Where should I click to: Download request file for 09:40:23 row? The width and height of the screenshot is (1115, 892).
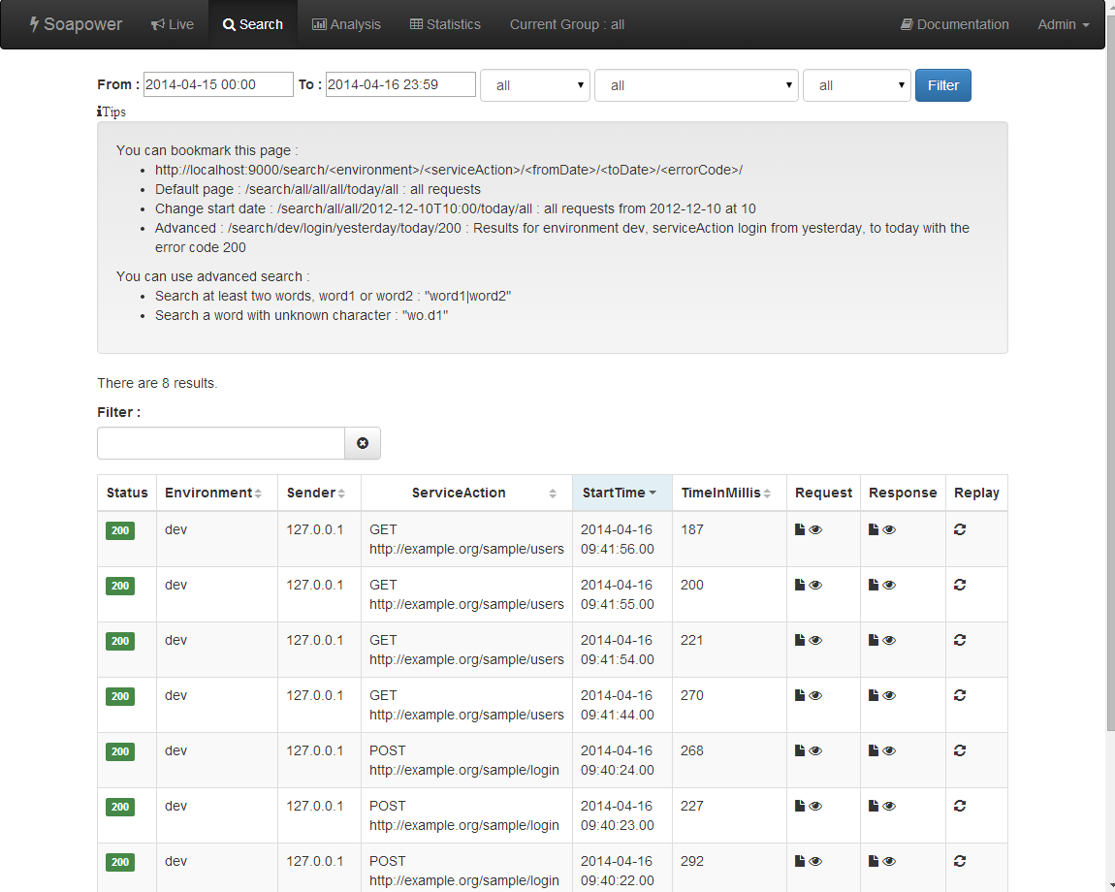click(x=799, y=806)
